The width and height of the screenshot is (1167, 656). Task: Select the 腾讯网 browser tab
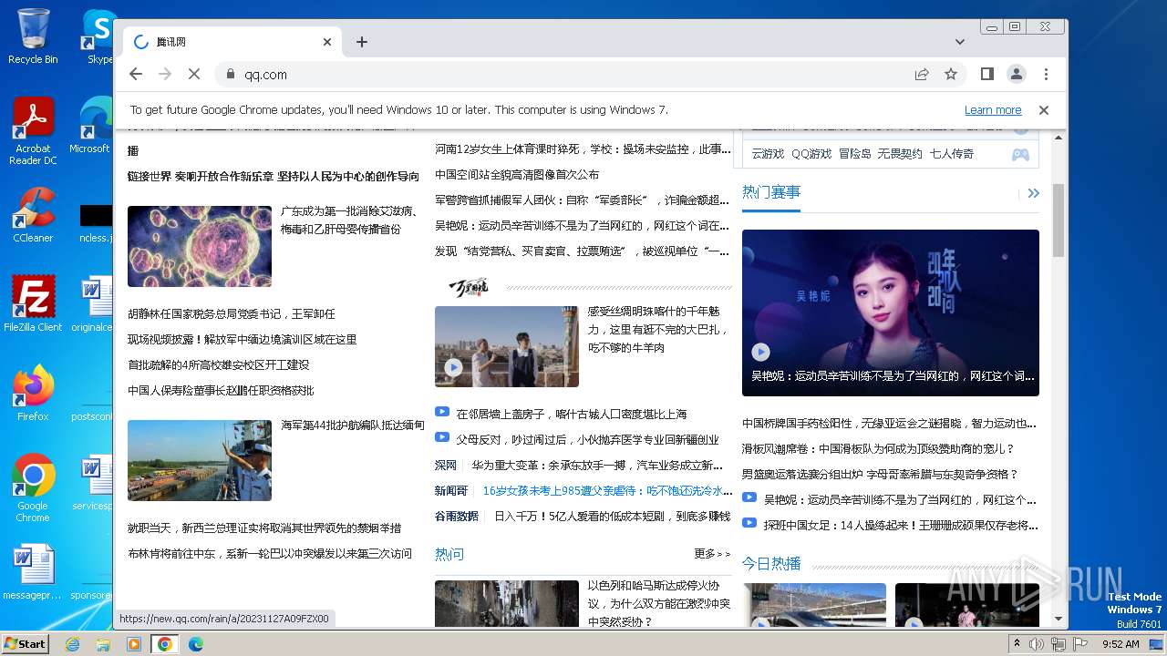click(x=232, y=42)
